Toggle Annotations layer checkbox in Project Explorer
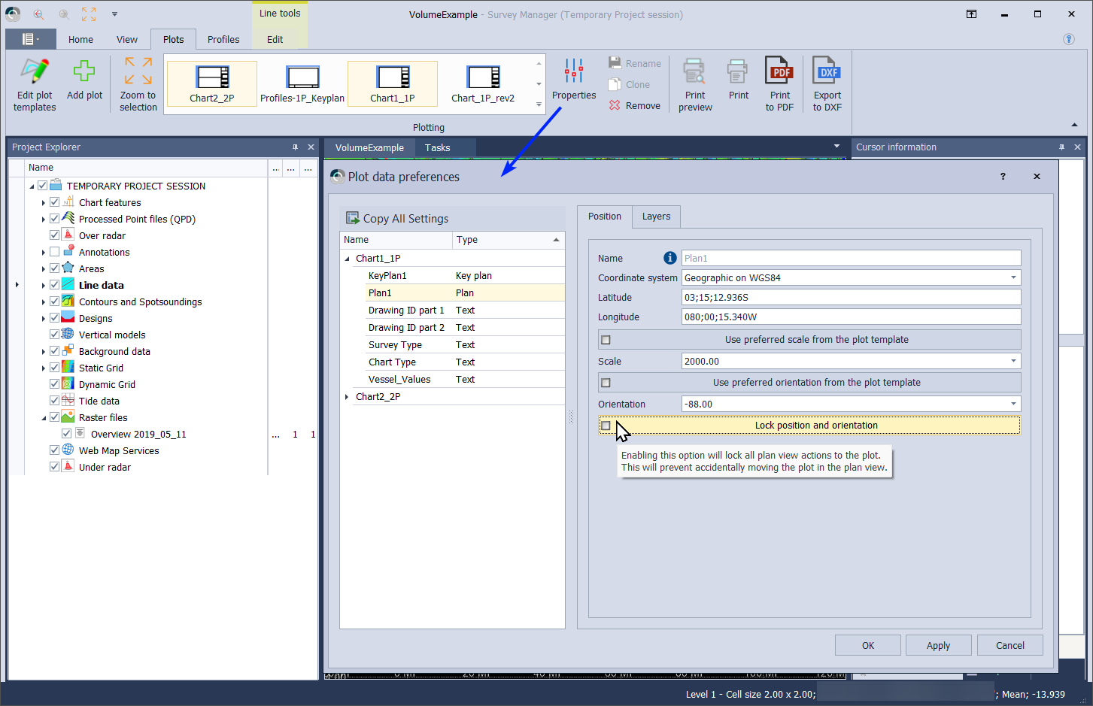This screenshot has height=706, width=1093. pyautogui.click(x=54, y=252)
